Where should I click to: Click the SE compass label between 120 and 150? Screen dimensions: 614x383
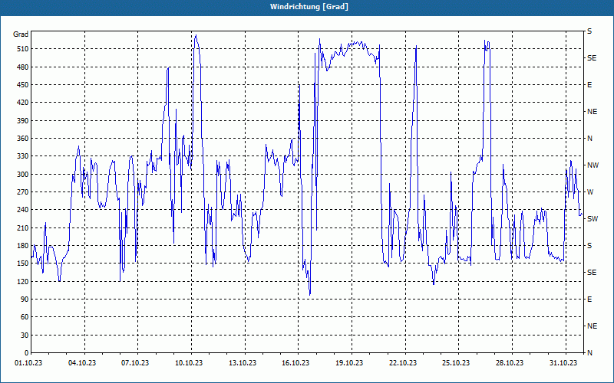click(x=592, y=273)
